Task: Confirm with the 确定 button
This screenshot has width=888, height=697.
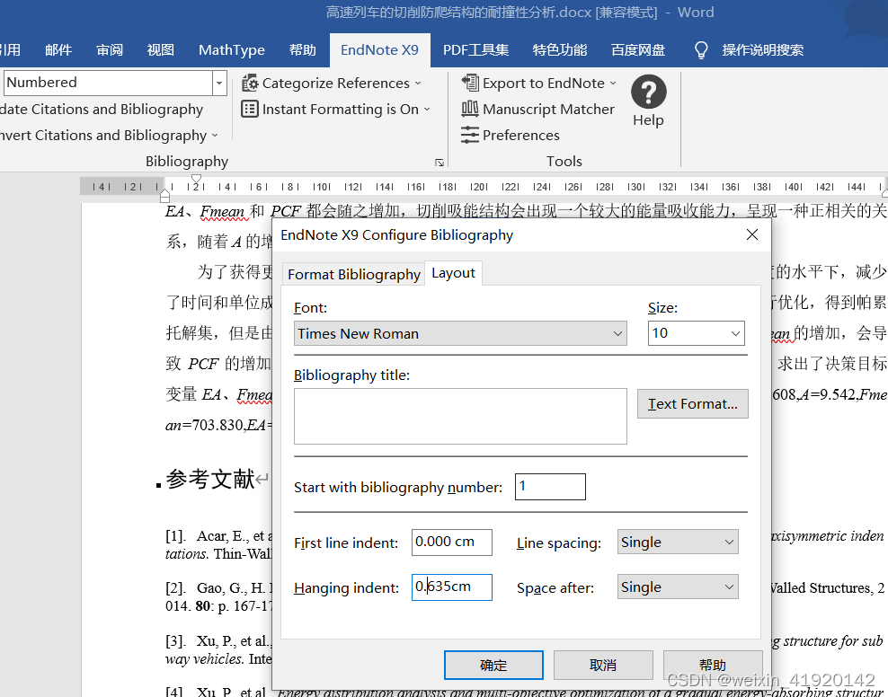Action: [x=493, y=666]
